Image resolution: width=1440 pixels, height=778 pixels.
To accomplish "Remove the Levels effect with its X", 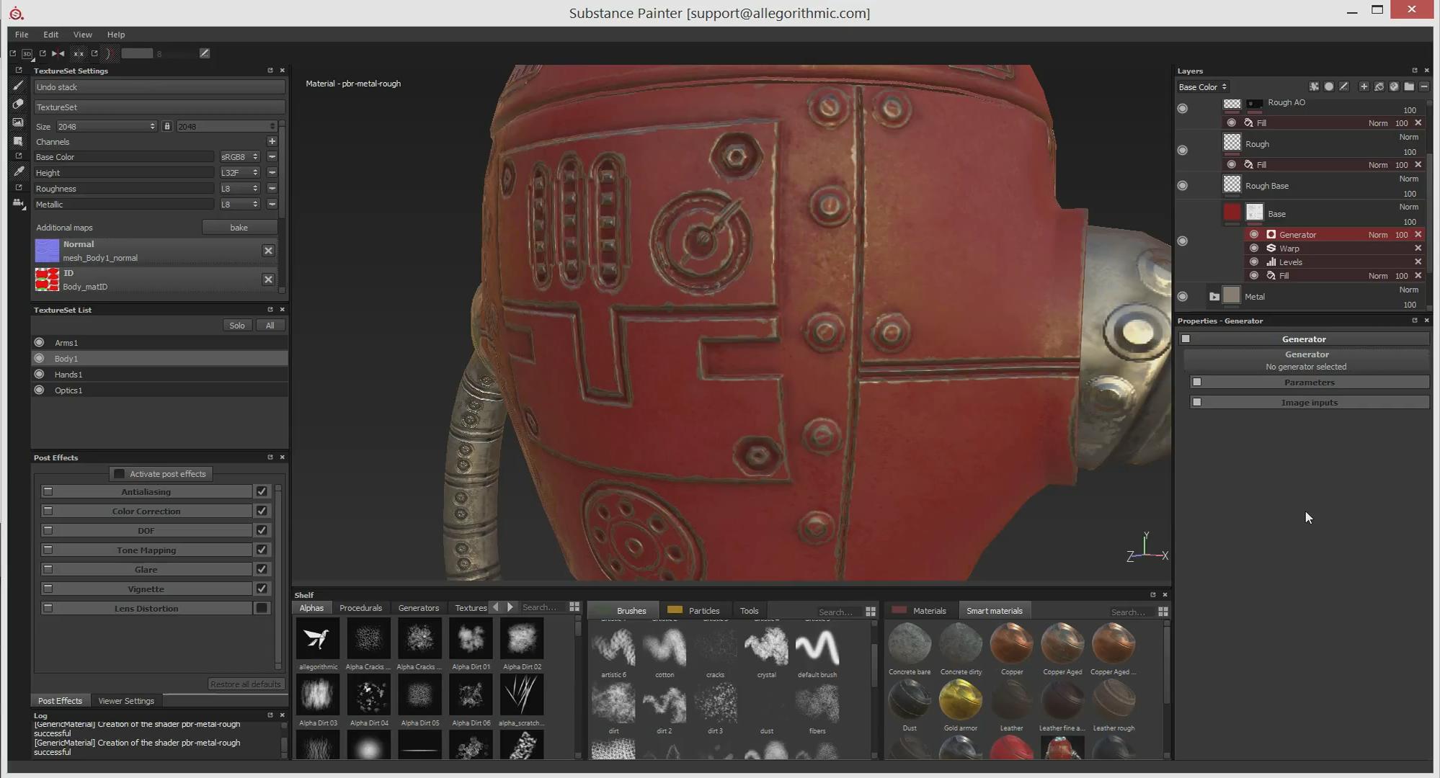I will [1418, 261].
